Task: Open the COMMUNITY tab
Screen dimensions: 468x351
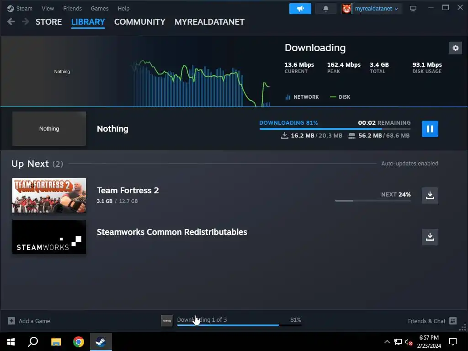Action: [x=140, y=22]
